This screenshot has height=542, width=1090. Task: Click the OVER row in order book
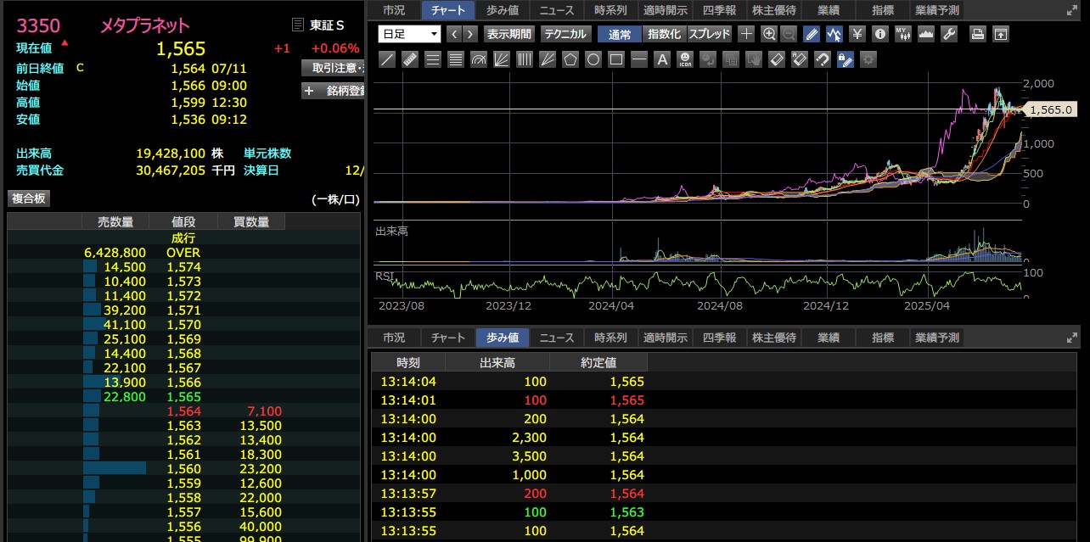[x=183, y=253]
